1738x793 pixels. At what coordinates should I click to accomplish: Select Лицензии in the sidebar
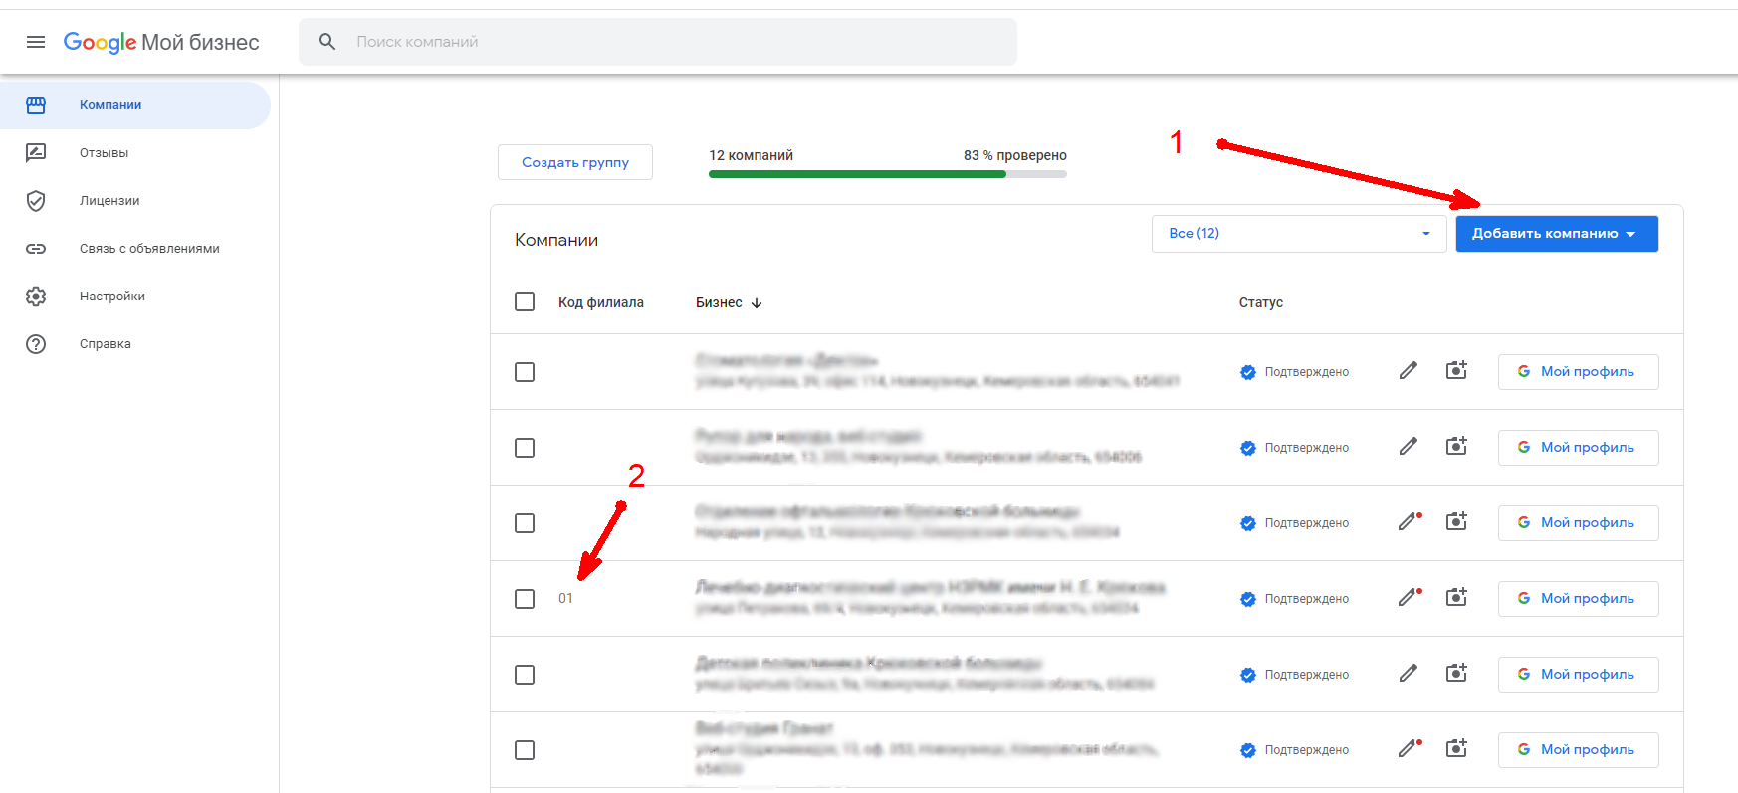pos(135,201)
